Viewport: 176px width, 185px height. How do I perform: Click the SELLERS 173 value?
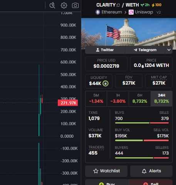pos(165,153)
